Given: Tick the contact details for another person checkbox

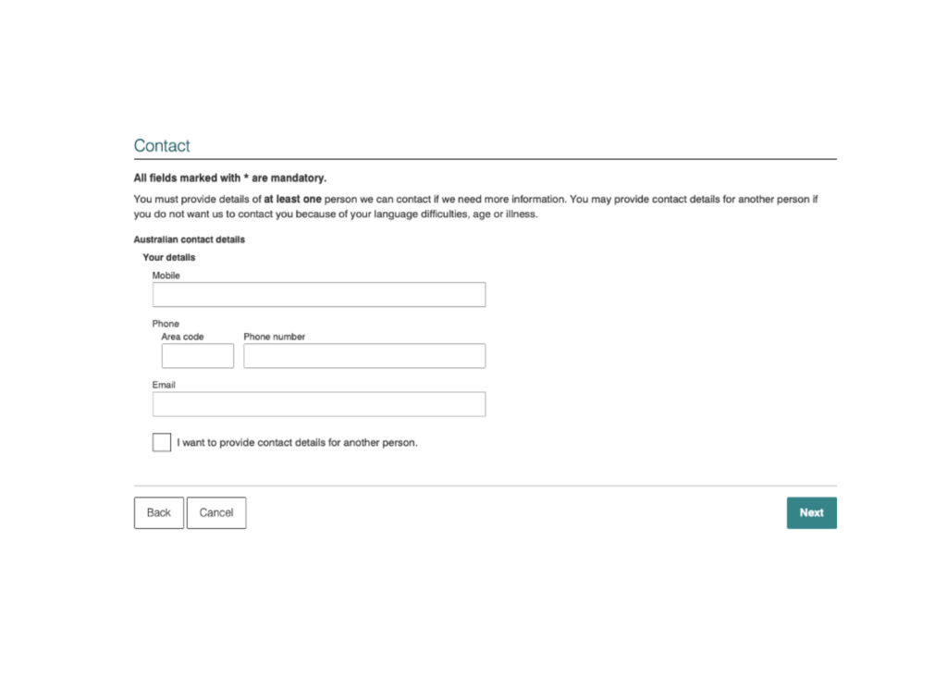Looking at the screenshot, I should (162, 442).
